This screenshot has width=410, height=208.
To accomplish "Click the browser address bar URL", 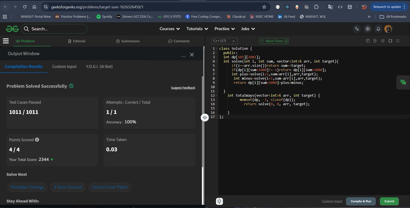I will (97, 7).
